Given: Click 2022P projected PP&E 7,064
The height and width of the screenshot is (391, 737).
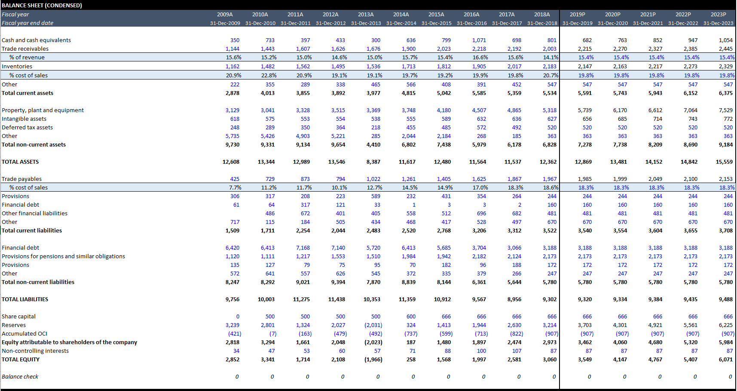Looking at the screenshot, I should pos(691,110).
